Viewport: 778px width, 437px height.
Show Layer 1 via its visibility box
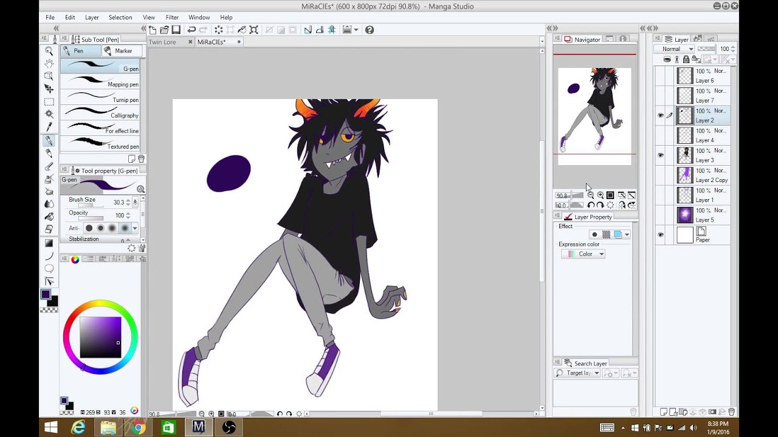click(x=661, y=195)
